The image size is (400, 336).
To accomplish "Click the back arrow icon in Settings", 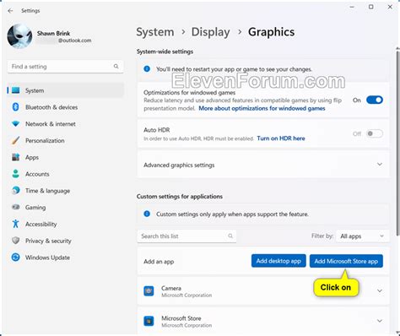I will coord(10,11).
